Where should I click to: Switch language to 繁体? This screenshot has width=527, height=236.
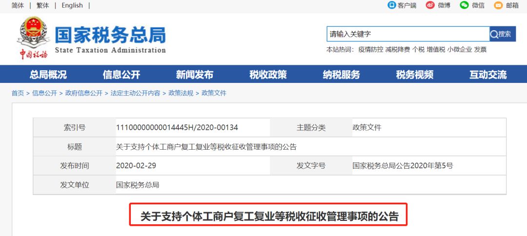coord(42,5)
